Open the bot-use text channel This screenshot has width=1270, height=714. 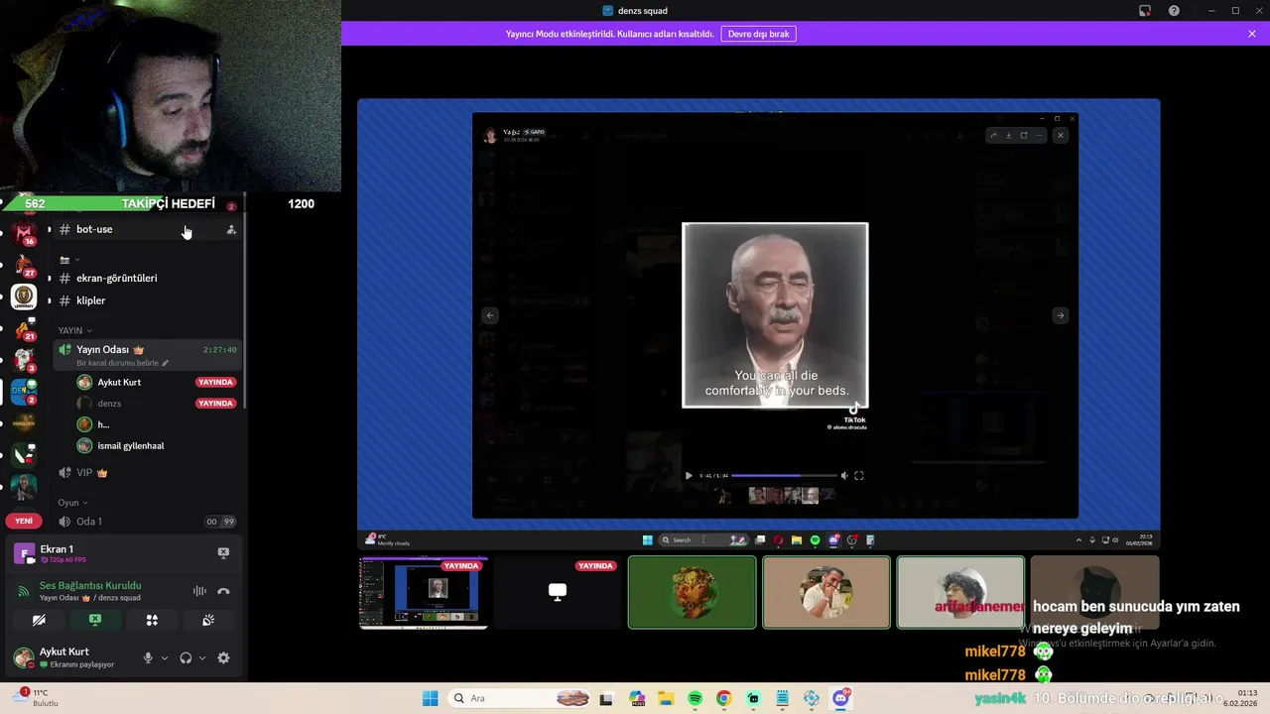(x=147, y=229)
